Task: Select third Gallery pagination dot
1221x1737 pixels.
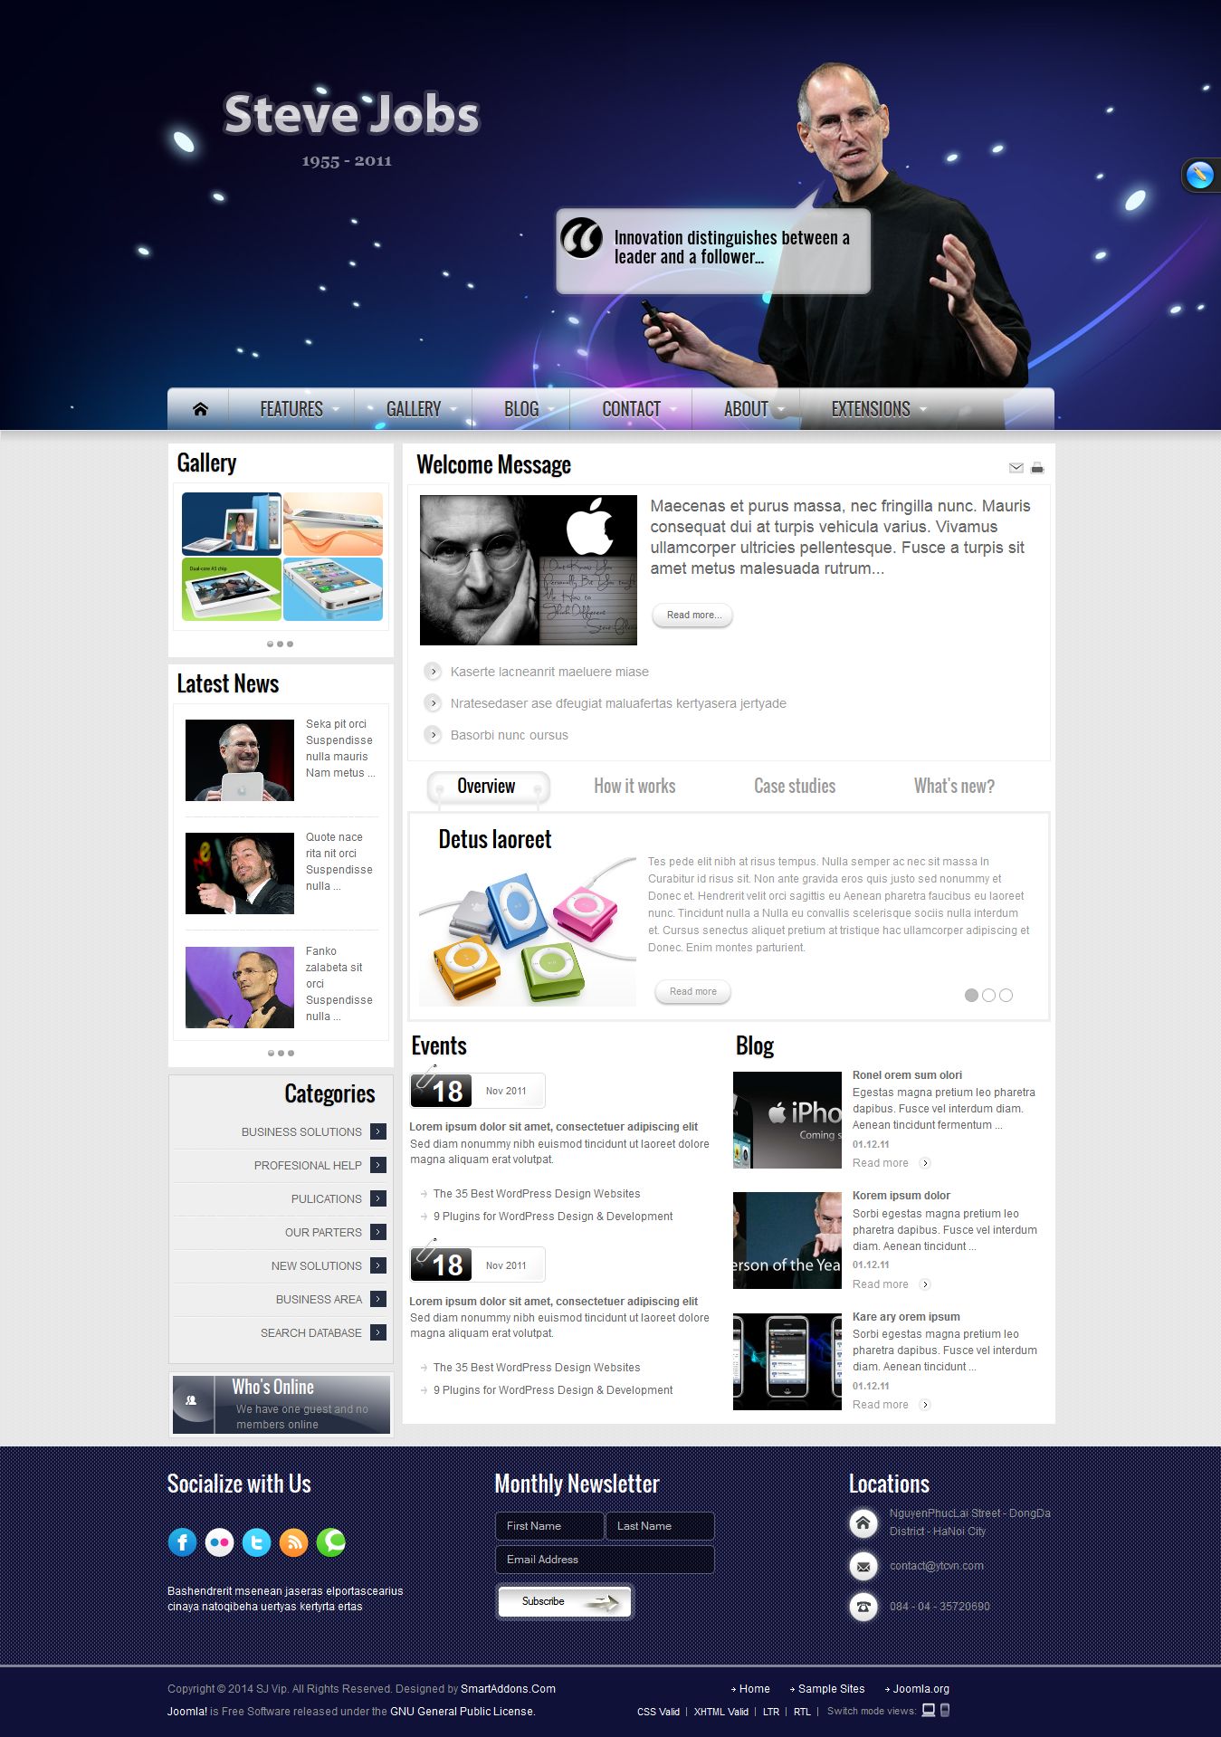Action: pyautogui.click(x=290, y=644)
